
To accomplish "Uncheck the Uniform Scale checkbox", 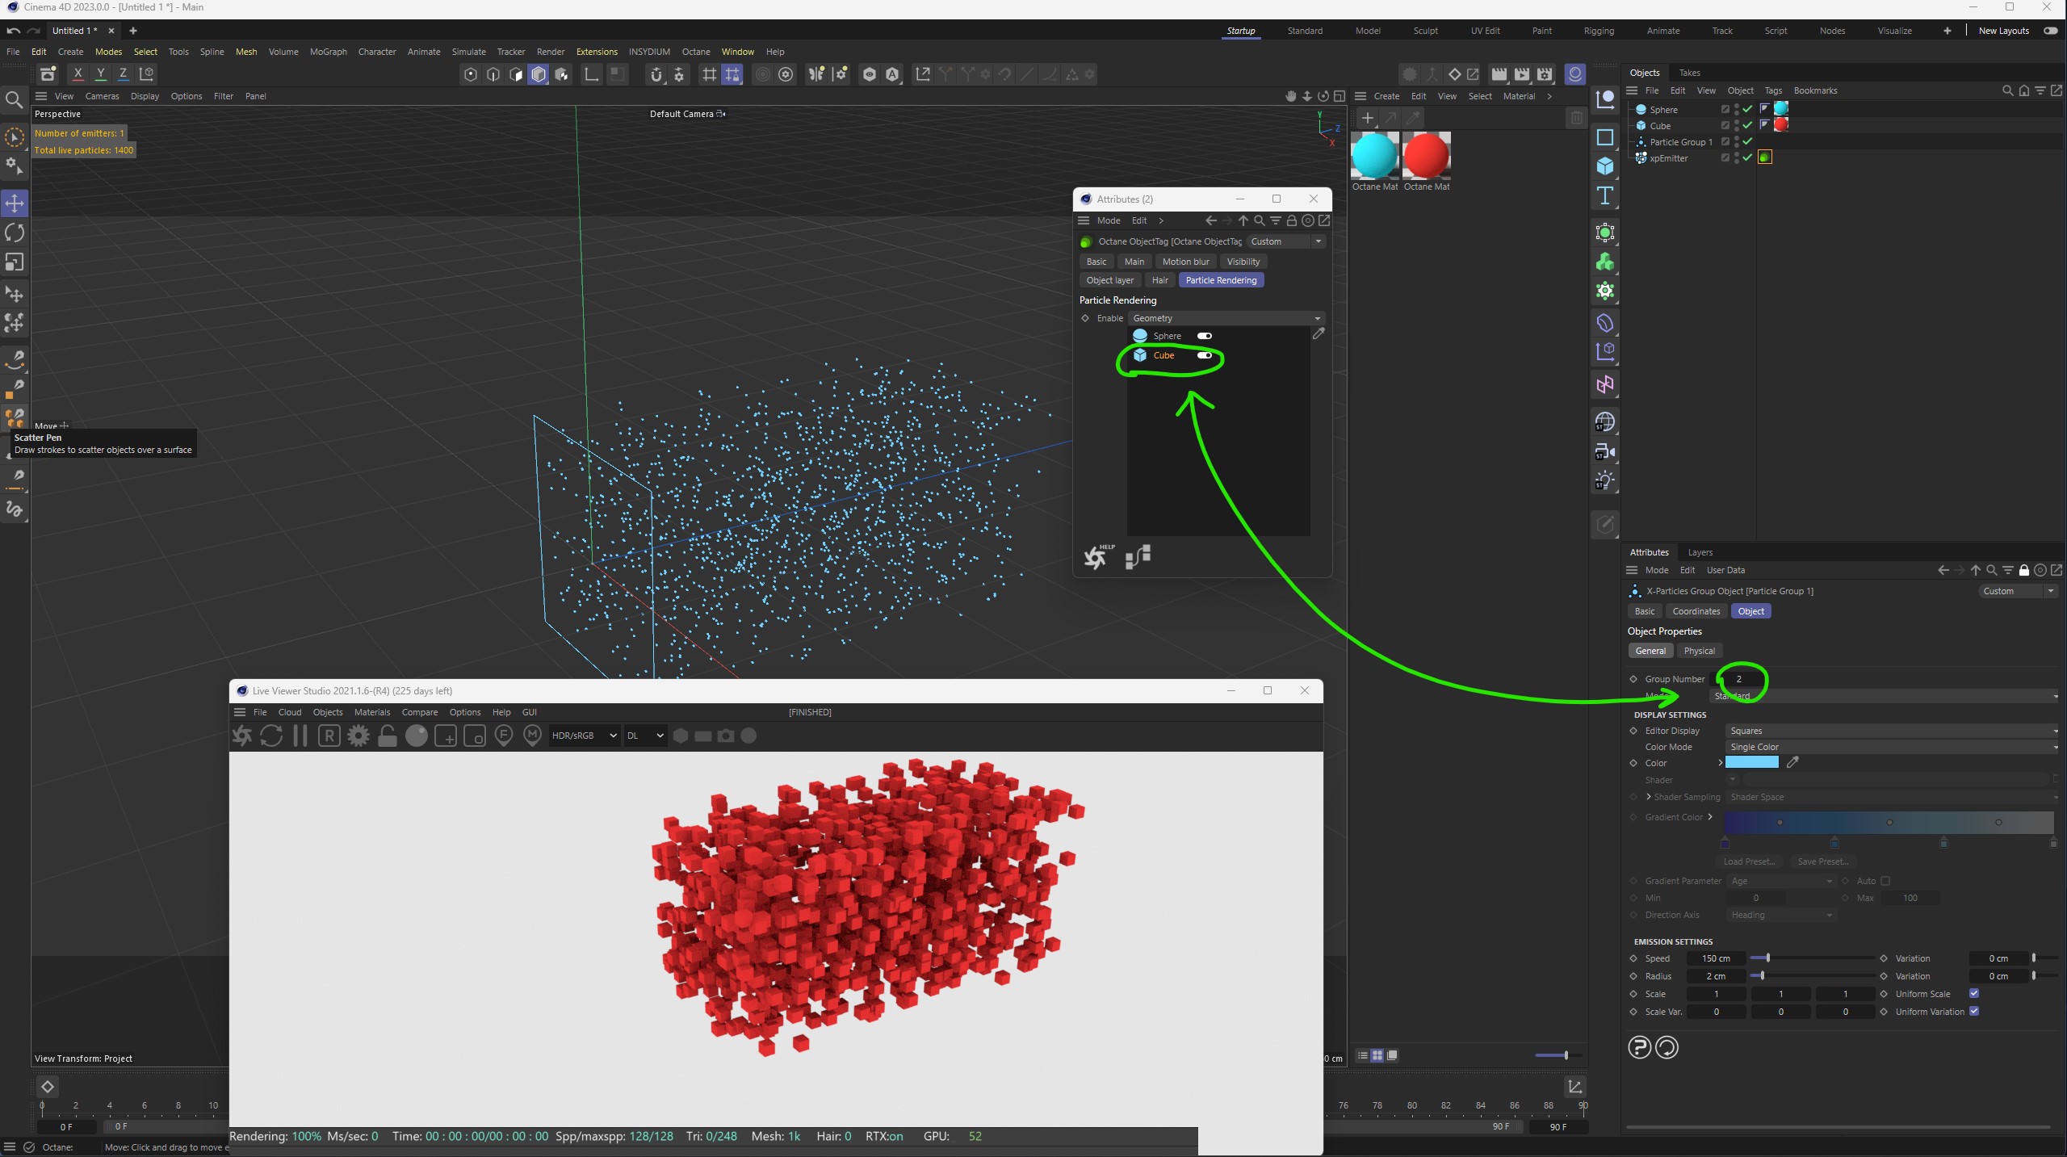I will click(x=1974, y=994).
